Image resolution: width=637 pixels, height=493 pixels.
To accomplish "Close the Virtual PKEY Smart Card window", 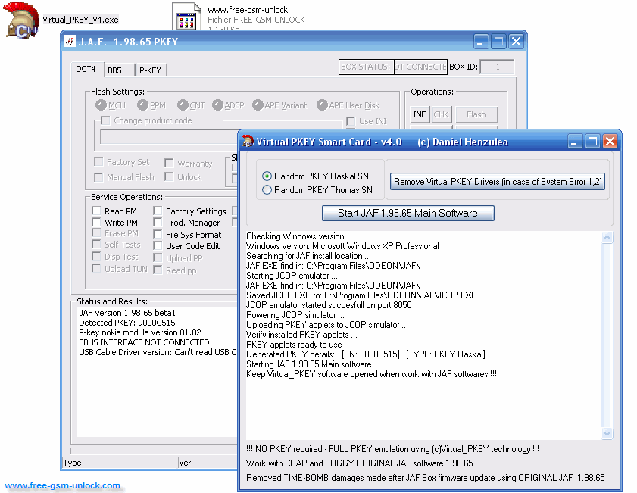I will pyautogui.click(x=610, y=142).
